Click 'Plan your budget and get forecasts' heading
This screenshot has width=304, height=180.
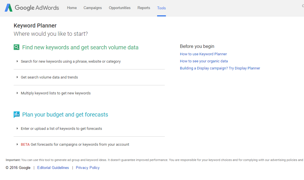coord(65,115)
